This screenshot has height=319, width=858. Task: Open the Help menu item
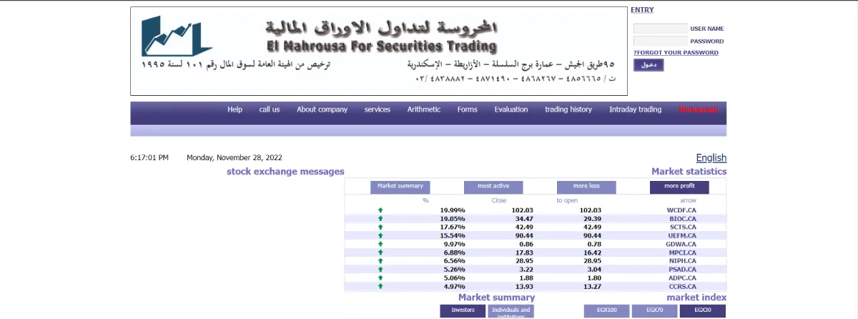pos(235,109)
